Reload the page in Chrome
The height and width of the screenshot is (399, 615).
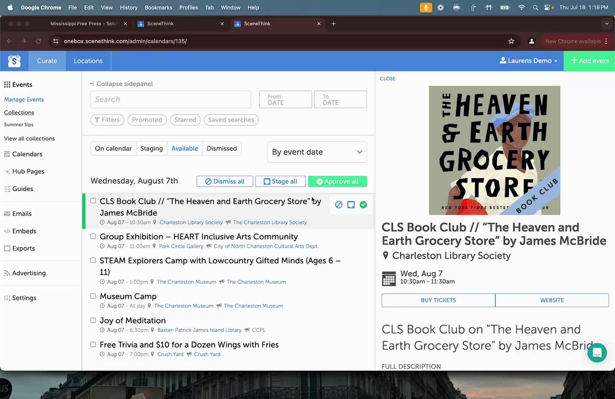pyautogui.click(x=38, y=41)
